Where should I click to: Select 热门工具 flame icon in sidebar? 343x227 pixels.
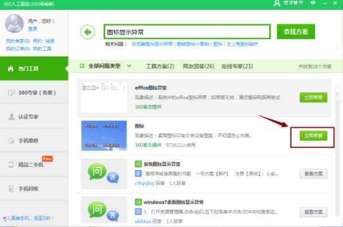point(11,69)
